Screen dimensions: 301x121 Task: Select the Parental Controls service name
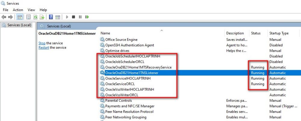click(118, 101)
